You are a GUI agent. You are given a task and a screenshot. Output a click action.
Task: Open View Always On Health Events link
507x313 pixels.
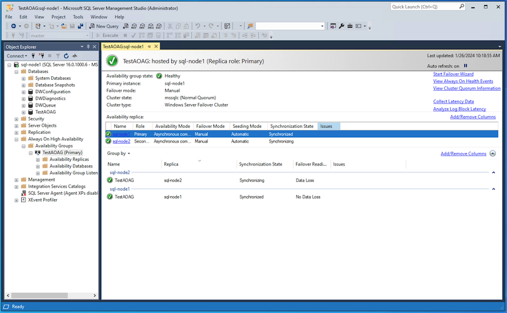463,82
